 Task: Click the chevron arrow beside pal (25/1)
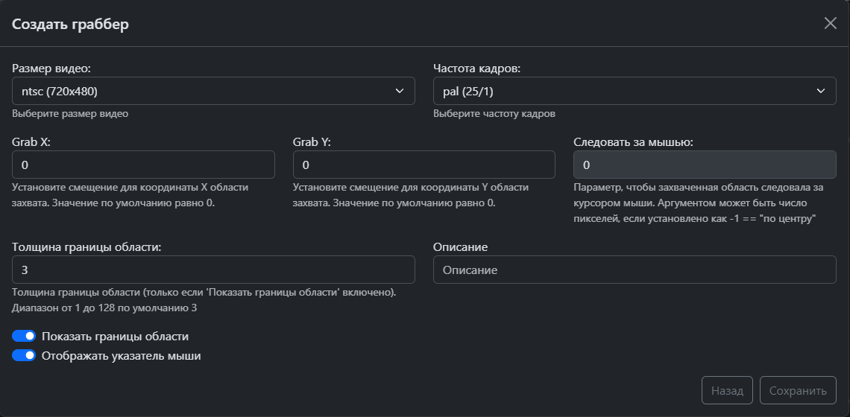point(821,91)
